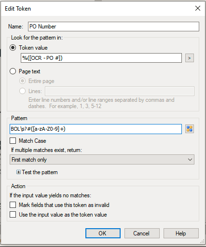Enable the Match Case checkbox
Screen dimensions: 206x247
[13, 141]
